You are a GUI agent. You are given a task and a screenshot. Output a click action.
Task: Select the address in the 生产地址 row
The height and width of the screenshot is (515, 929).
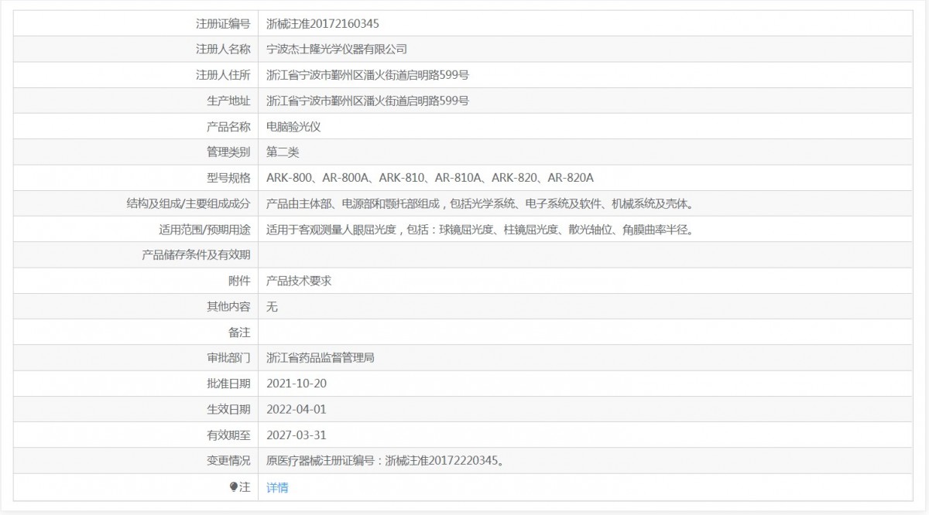pyautogui.click(x=368, y=101)
